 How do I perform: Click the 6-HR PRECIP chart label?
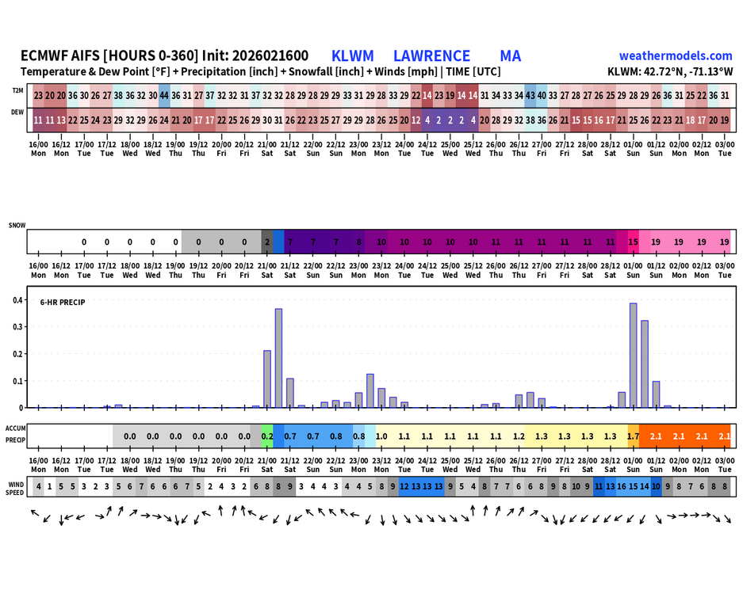63,303
